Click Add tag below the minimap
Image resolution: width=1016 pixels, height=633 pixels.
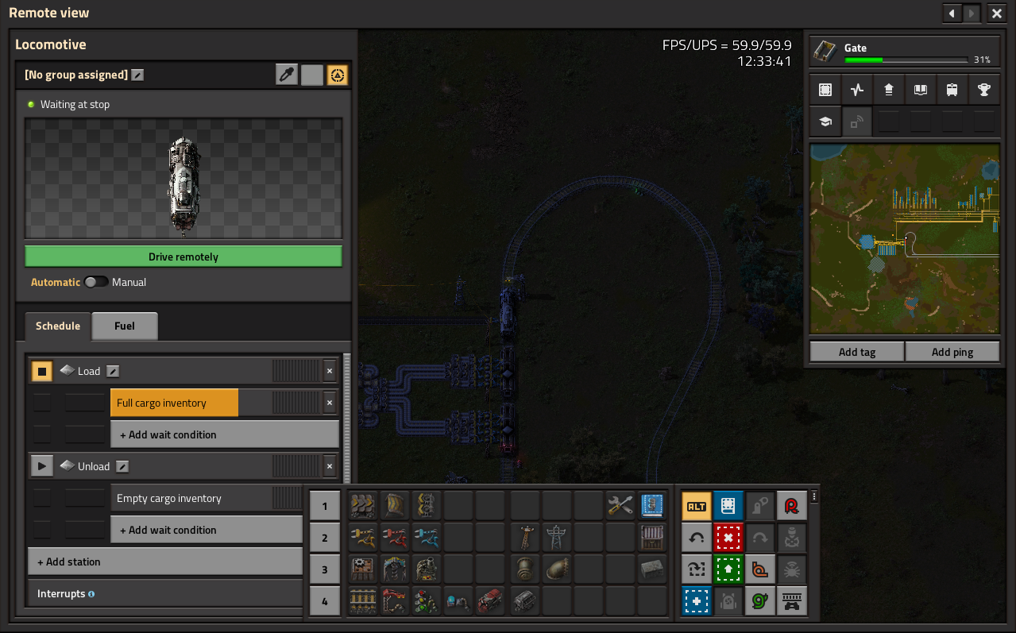click(857, 352)
